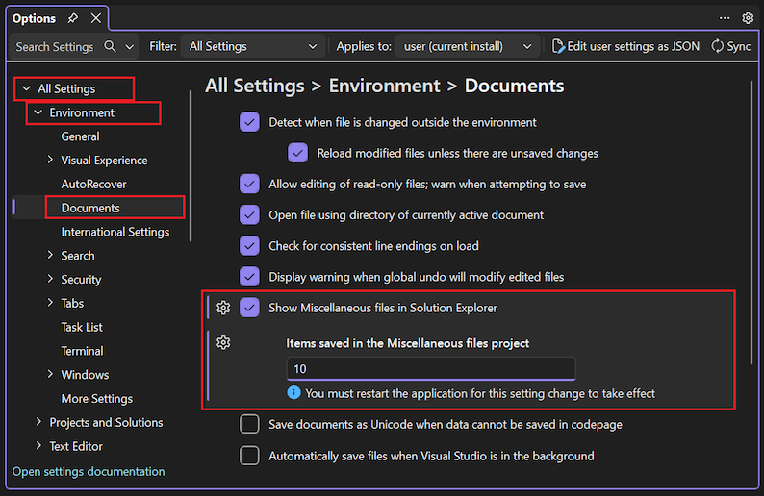Close the Options tab

click(95, 18)
